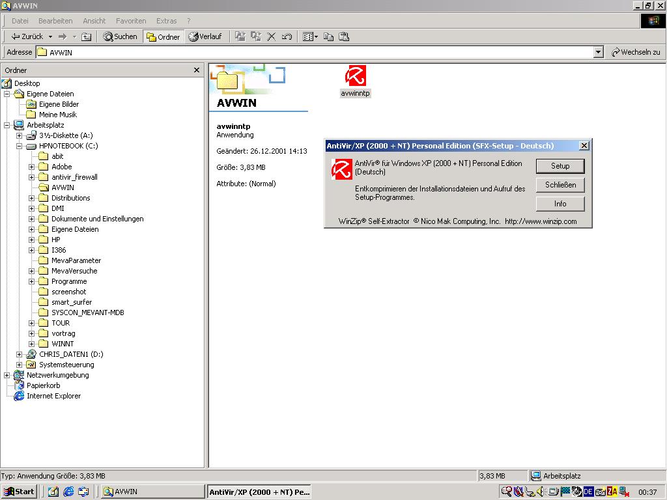Open the Ansicht menu
This screenshot has width=667, height=500.
(x=94, y=21)
